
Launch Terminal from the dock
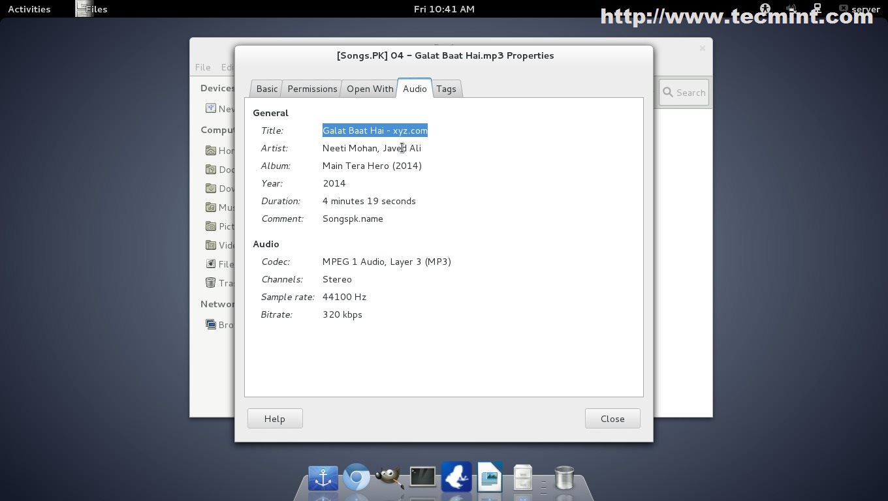[422, 478]
